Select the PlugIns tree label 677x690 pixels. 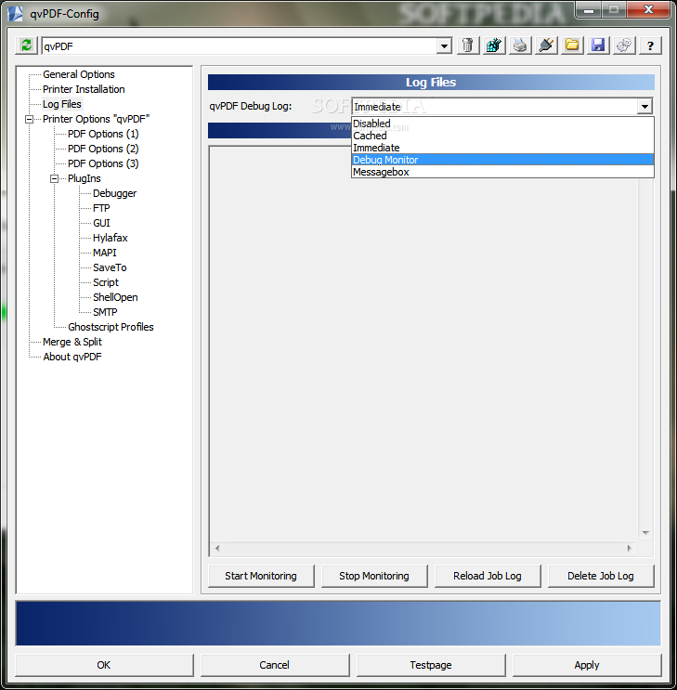click(x=85, y=178)
